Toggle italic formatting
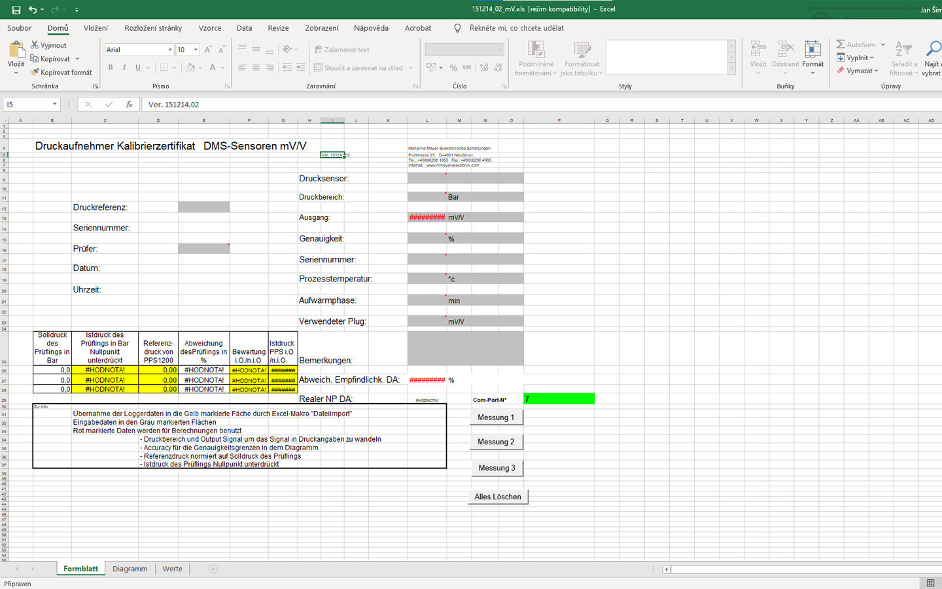The image size is (942, 589). 124,67
